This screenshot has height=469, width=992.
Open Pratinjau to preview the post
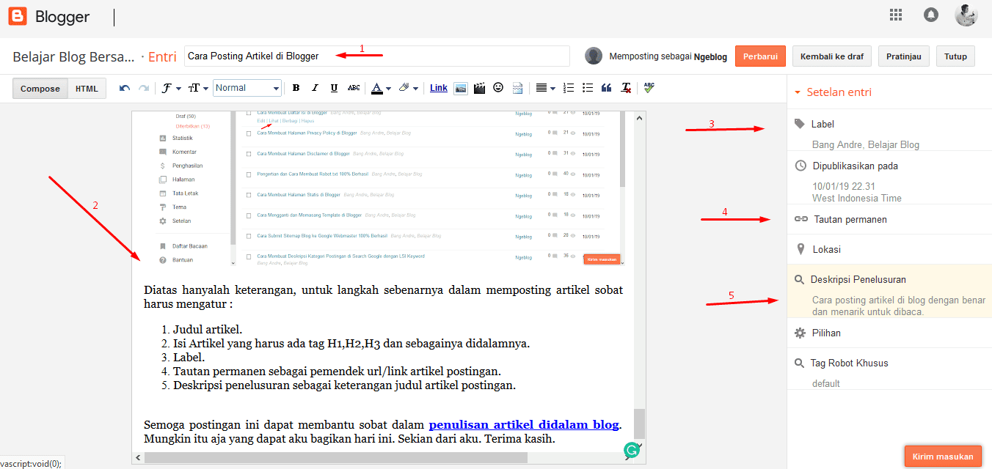click(x=903, y=56)
